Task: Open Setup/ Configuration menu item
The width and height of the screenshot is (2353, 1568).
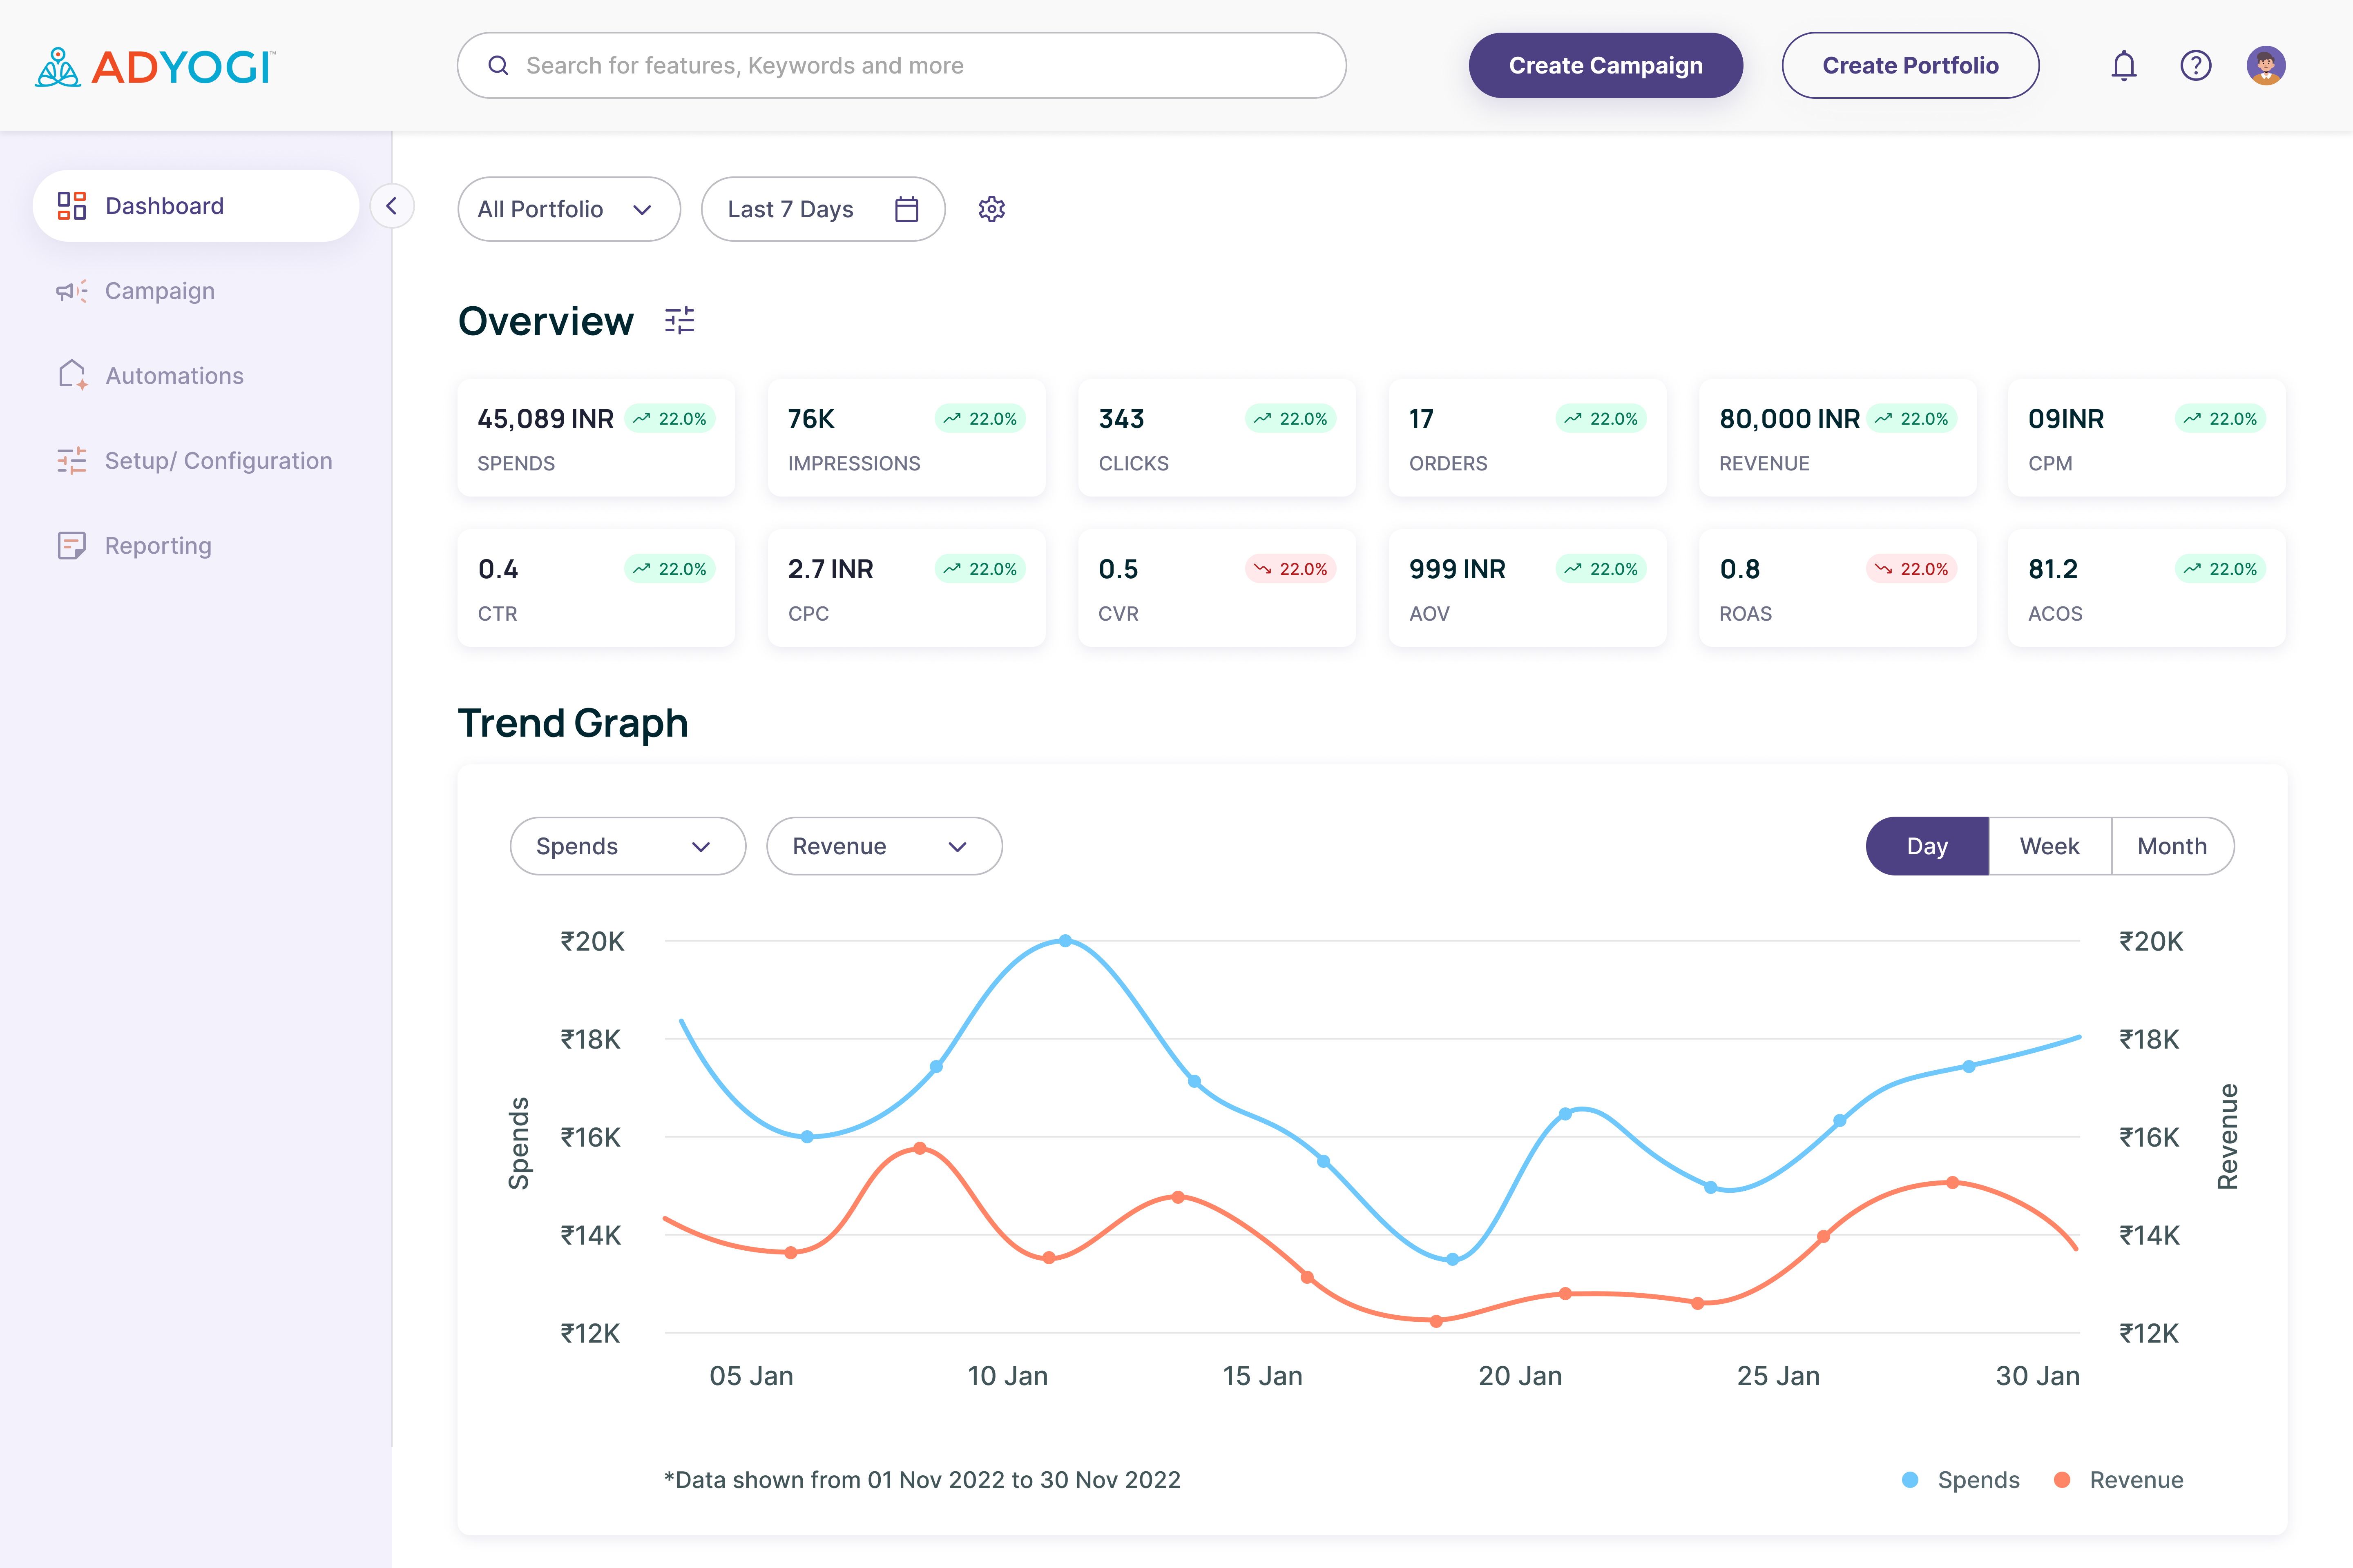Action: click(x=195, y=461)
